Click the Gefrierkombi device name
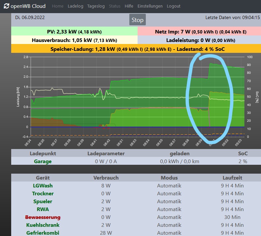Viewport: 261px width, 236px height. tap(43, 233)
